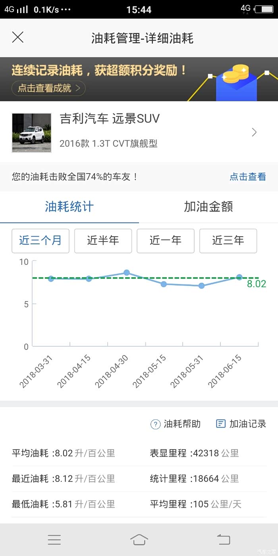
Task: Select the 近三年 time range
Action: coord(228,241)
